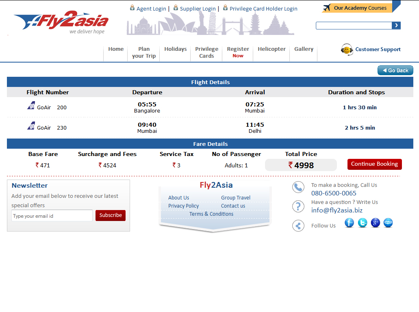The image size is (419, 312).
Task: Click the surcharge value 4524
Action: tap(107, 165)
